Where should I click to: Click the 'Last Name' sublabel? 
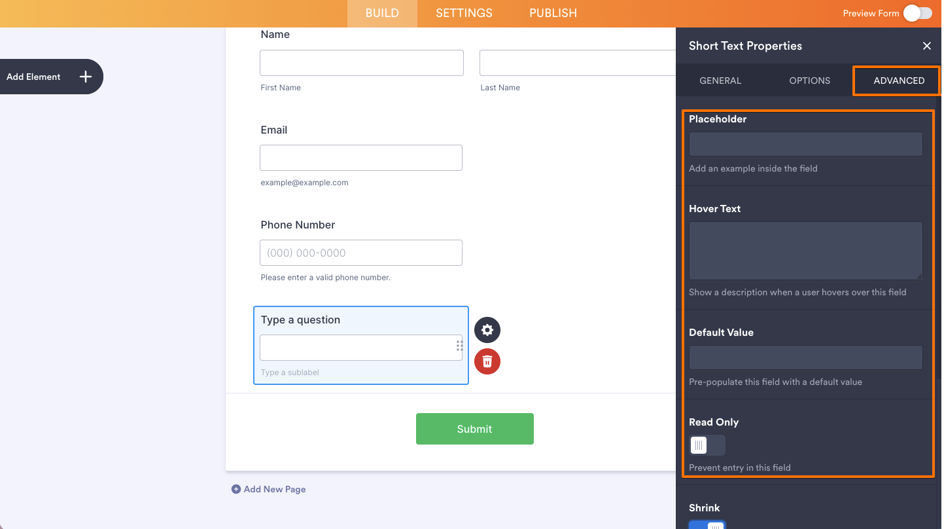tap(500, 88)
